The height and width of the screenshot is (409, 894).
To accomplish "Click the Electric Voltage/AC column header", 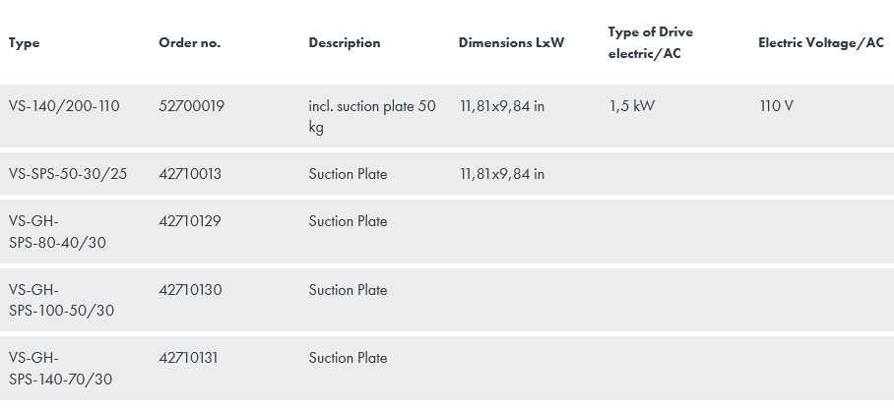I will pos(820,43).
